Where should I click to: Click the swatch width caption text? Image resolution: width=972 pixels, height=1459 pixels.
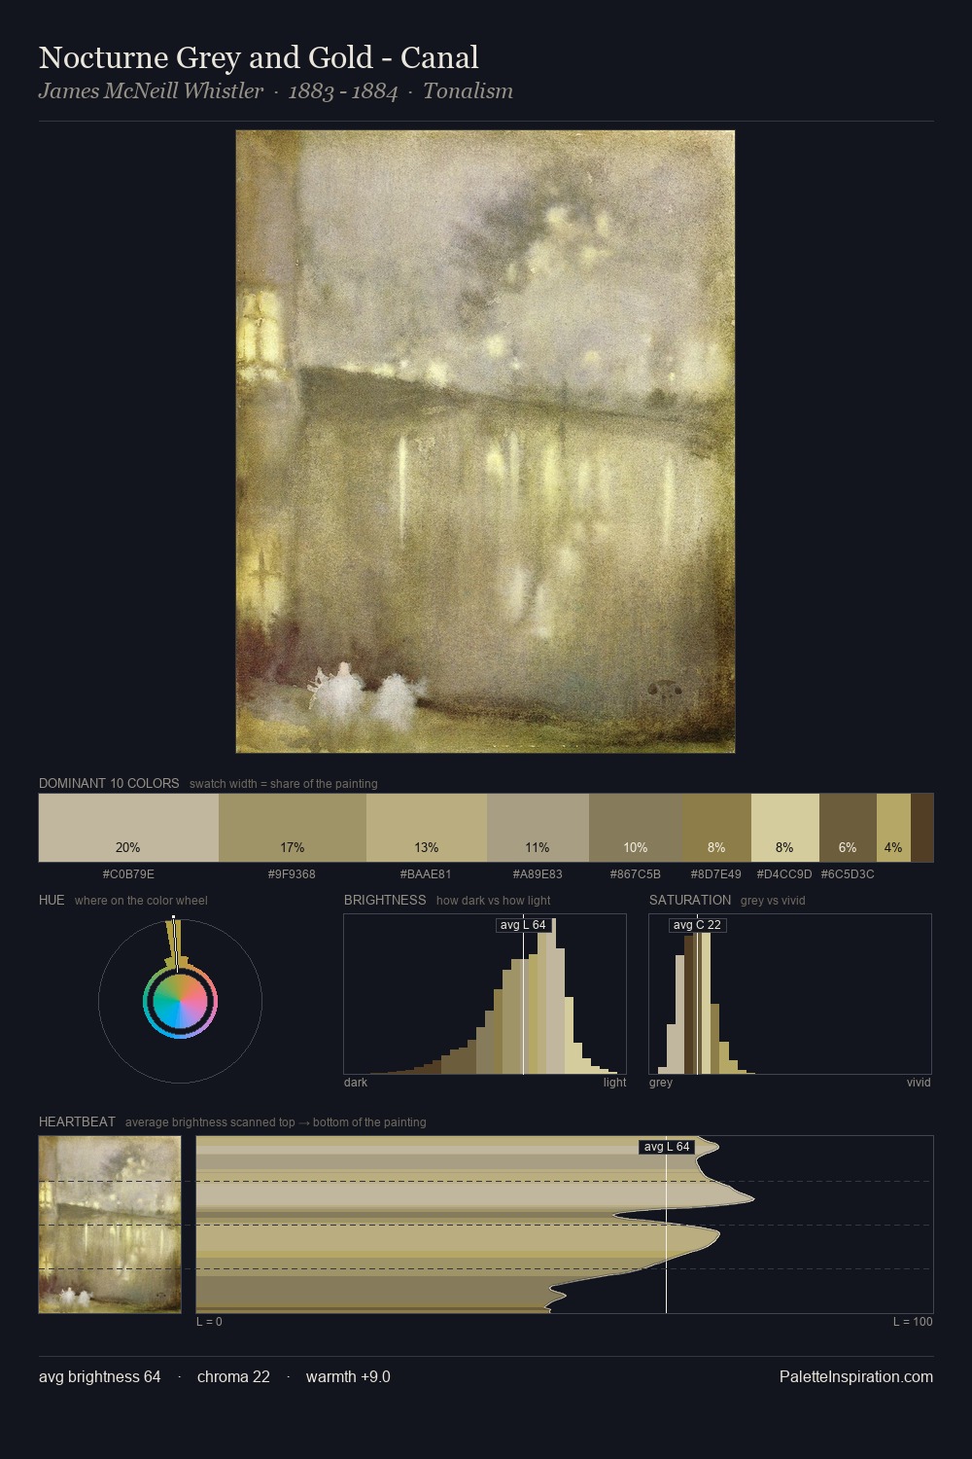[x=284, y=784]
